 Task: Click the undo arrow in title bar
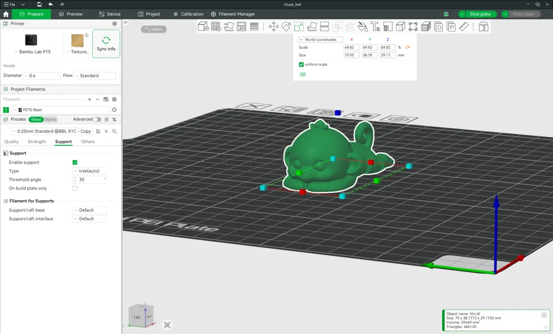click(50, 4)
